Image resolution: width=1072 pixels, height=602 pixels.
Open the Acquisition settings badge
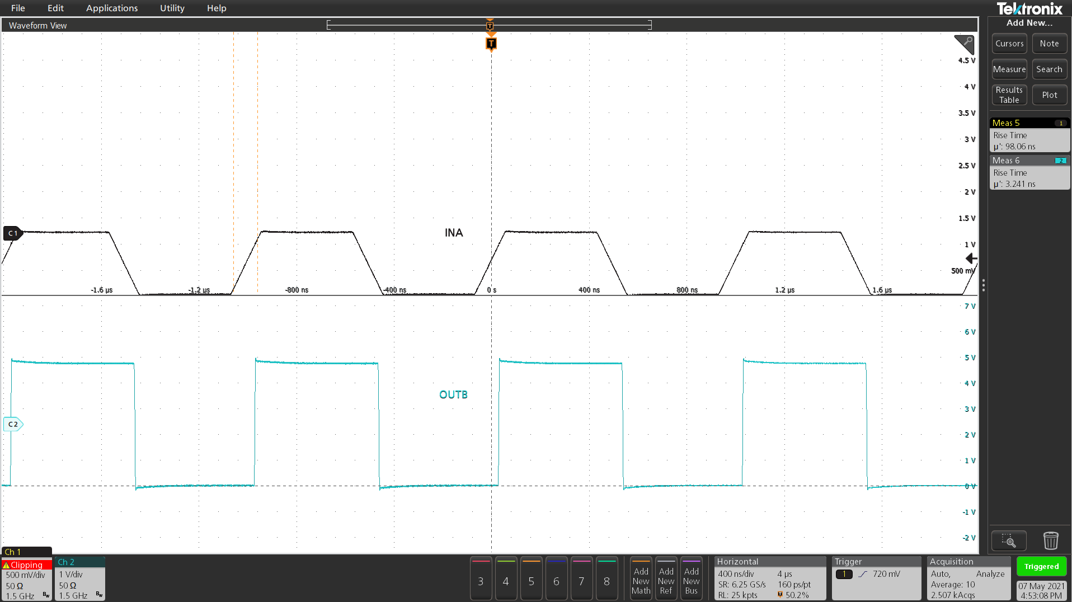tap(968, 579)
